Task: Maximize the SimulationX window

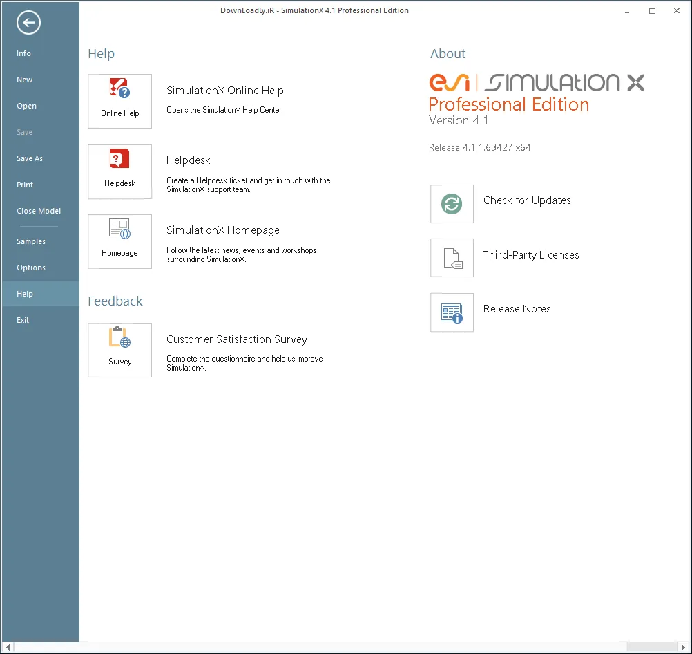Action: pyautogui.click(x=652, y=10)
